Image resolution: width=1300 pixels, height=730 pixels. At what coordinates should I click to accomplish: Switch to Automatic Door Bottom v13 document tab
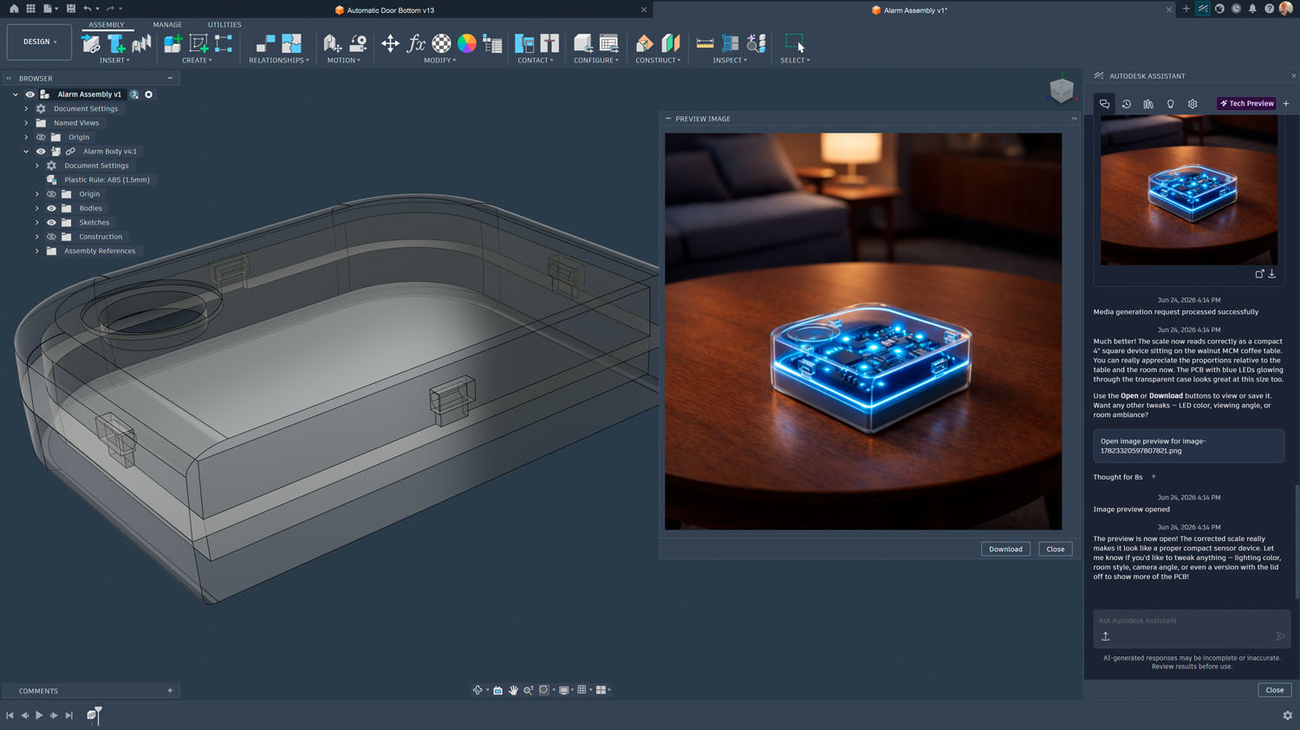385,10
